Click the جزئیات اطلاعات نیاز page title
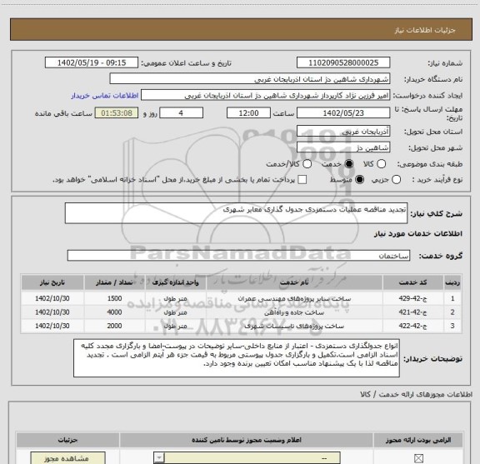Screen dimensions: 480x464 coord(425,30)
